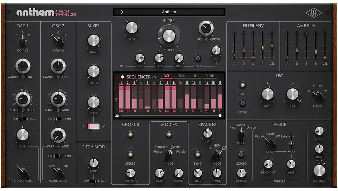Screen dimensions: 338x191
Task: Click the OSC 2 Octave selector knob
Action: click(58, 41)
